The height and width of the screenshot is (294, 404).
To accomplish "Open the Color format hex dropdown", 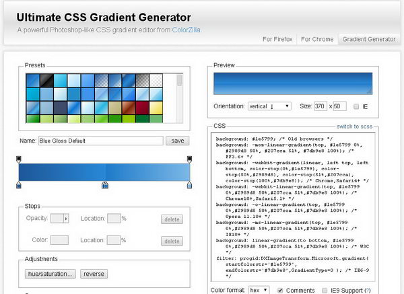I will (259, 290).
